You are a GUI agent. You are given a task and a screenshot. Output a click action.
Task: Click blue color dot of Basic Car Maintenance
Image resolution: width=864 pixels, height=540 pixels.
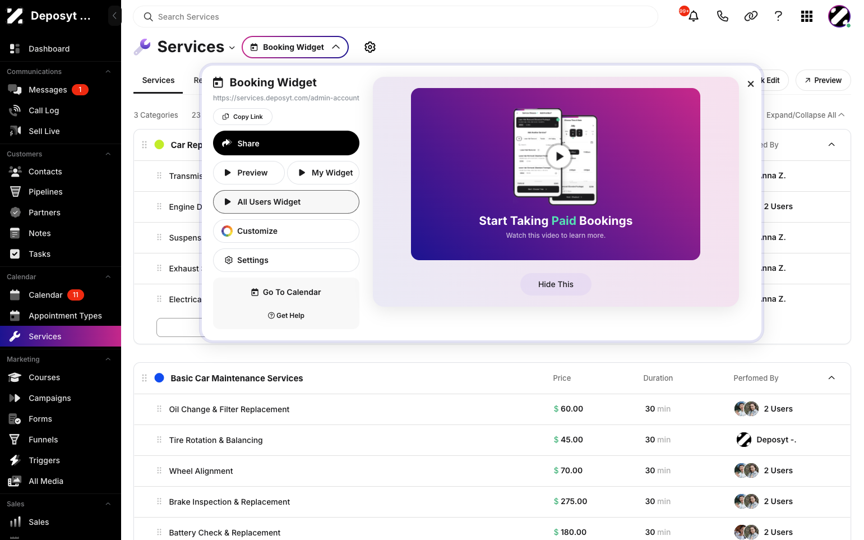tap(159, 378)
